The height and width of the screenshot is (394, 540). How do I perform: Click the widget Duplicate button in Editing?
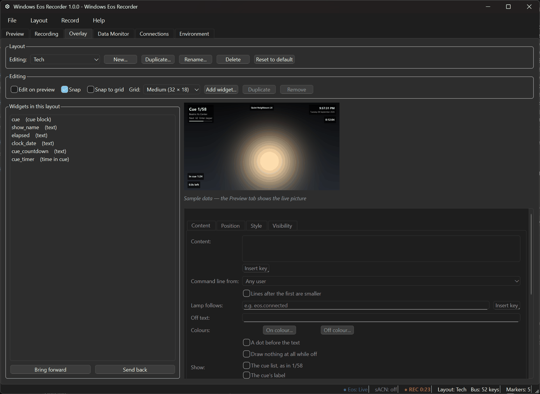pyautogui.click(x=259, y=90)
